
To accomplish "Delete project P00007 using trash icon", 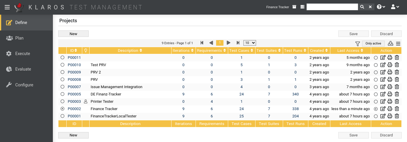I will click(397, 87).
